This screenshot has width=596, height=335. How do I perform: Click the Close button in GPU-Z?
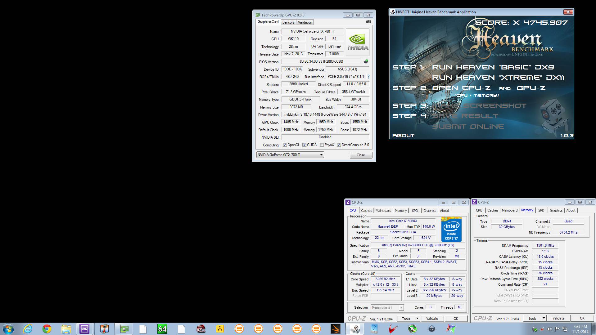361,155
